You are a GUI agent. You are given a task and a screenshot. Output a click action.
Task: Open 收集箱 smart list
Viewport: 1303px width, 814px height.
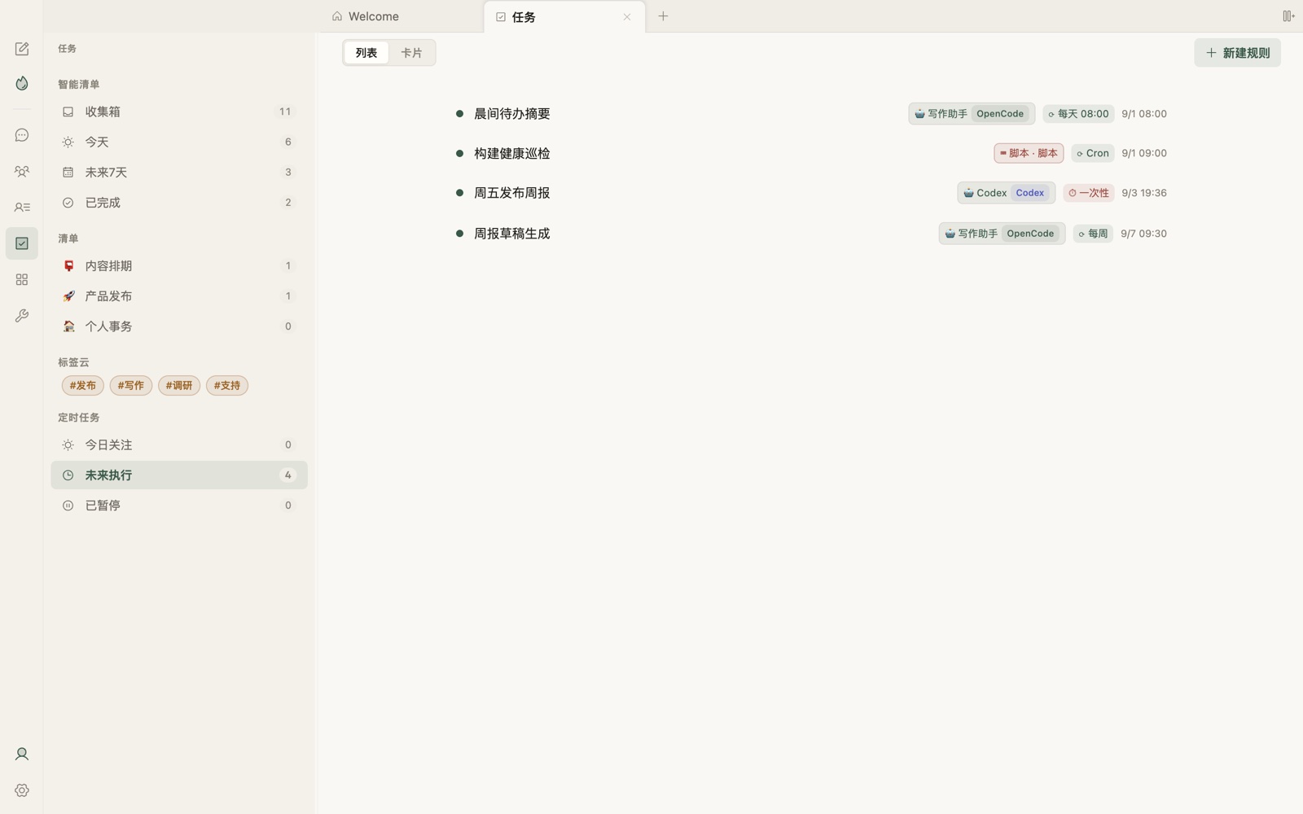click(179, 112)
